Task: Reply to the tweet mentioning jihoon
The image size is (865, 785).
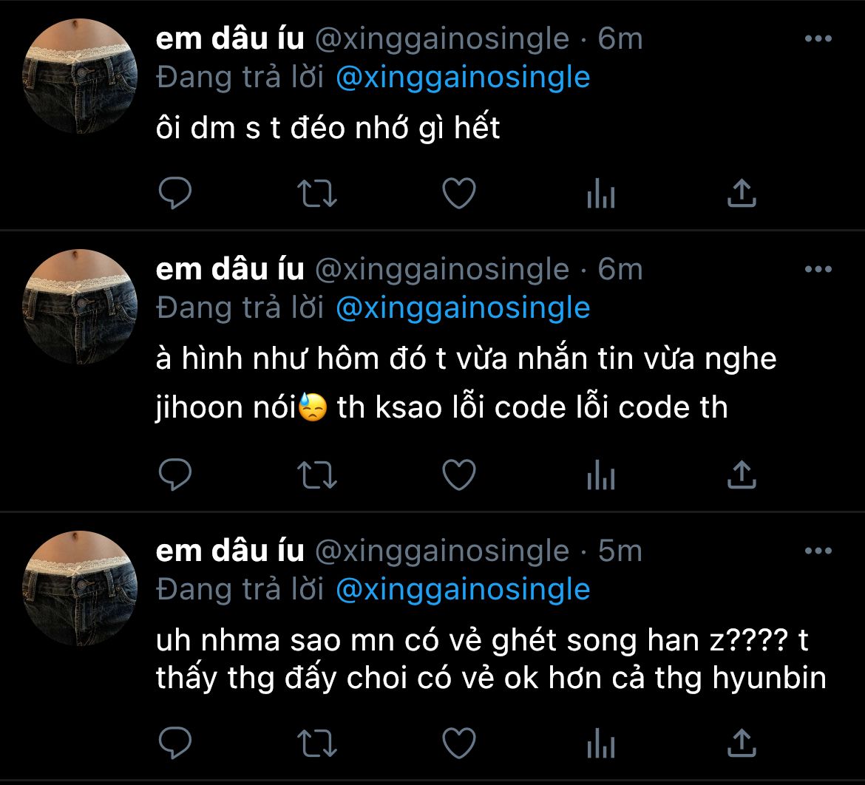Action: tap(175, 475)
